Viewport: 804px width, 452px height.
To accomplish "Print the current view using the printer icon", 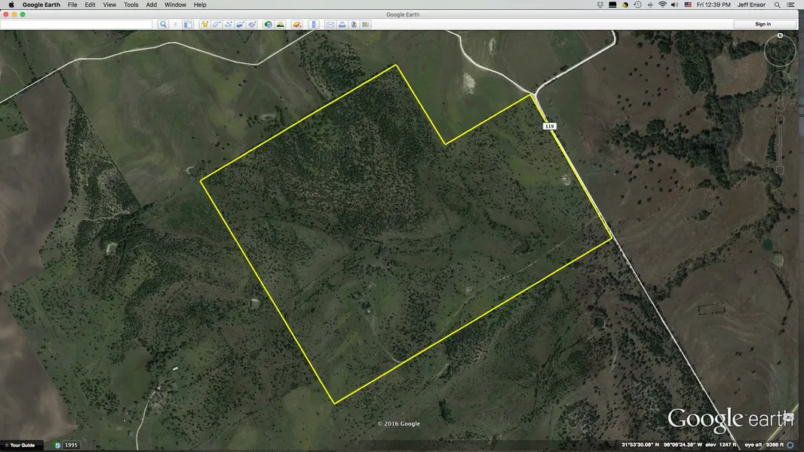I will click(342, 24).
